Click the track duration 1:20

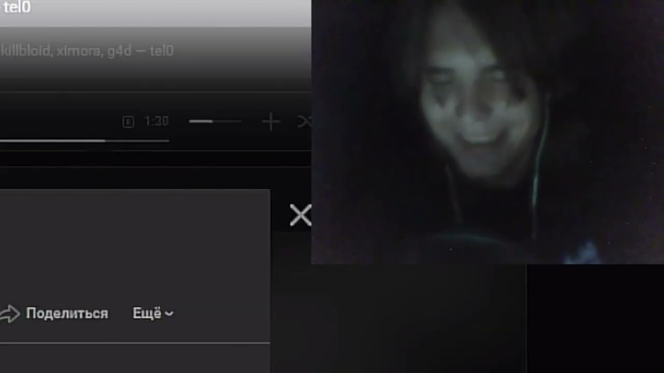tap(156, 122)
